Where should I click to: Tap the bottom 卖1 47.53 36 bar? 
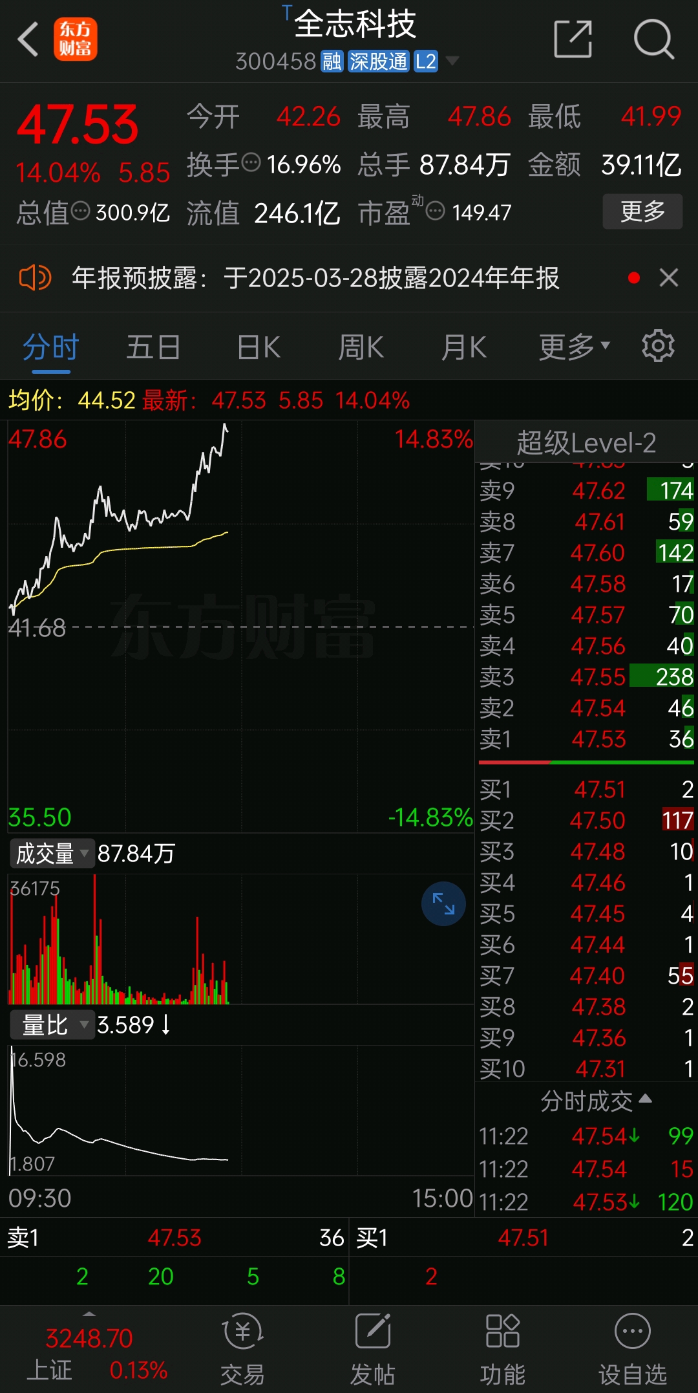[x=174, y=1237]
